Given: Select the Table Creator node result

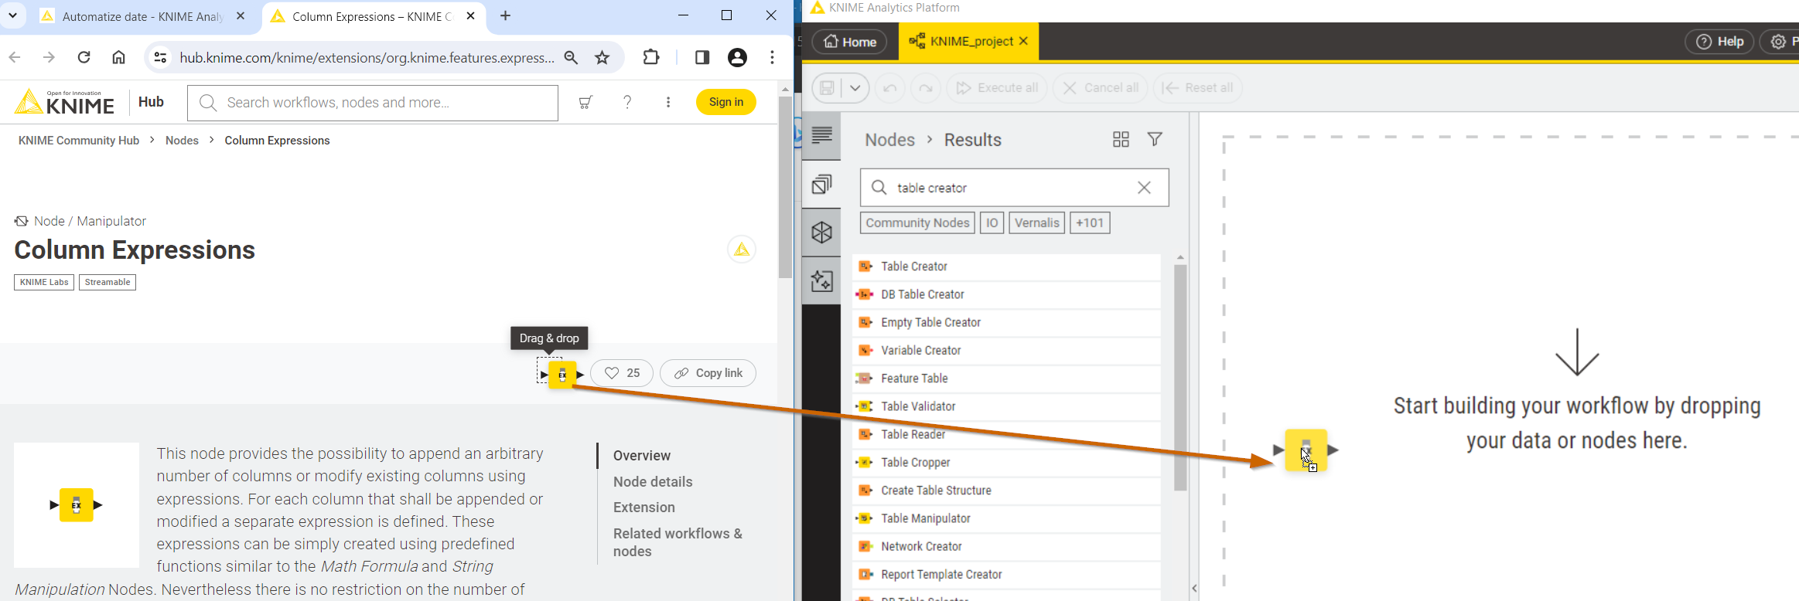Looking at the screenshot, I should point(1007,267).
